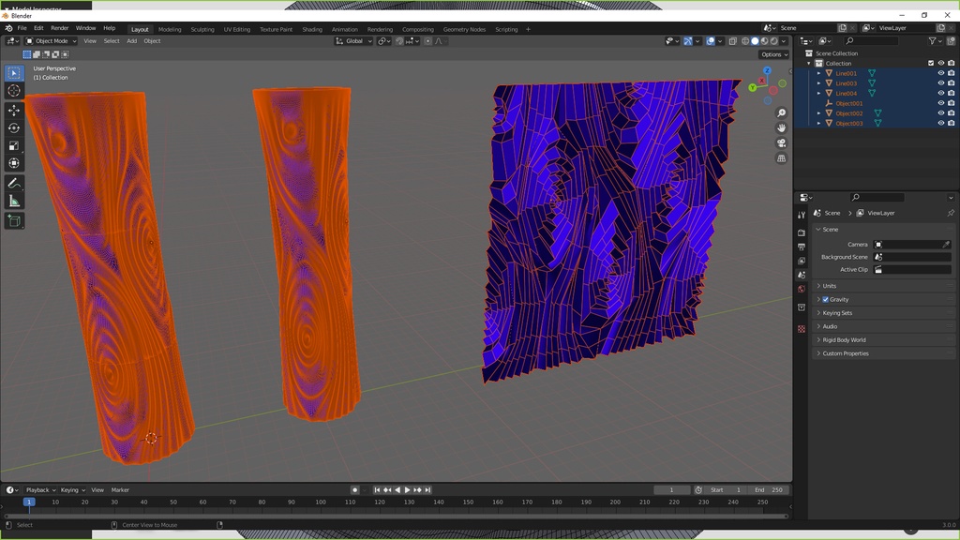Choose the Add Cube tool
The height and width of the screenshot is (540, 960).
(x=14, y=221)
